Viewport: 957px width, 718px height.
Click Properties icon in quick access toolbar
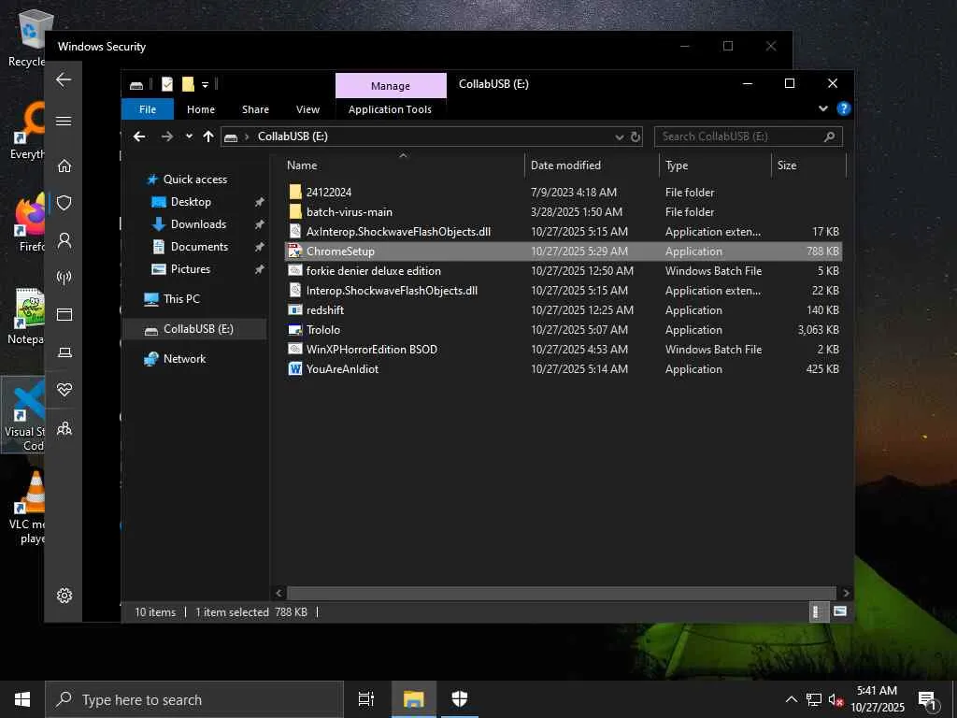point(167,84)
